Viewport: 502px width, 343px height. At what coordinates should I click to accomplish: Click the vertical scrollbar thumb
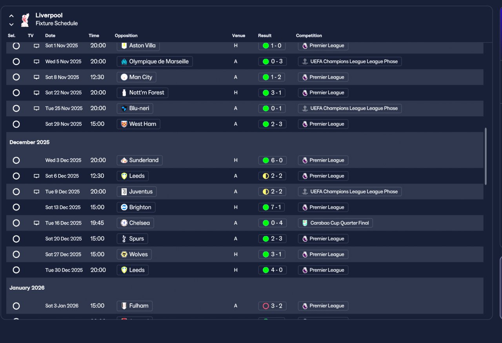(x=486, y=156)
